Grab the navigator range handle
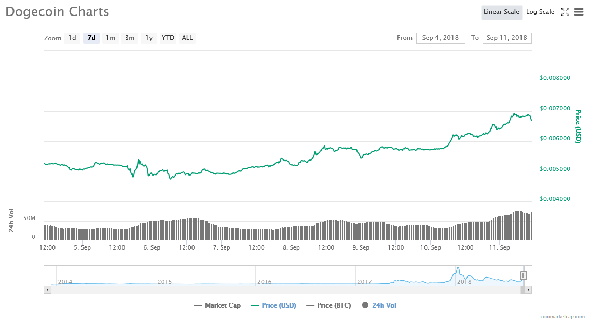The height and width of the screenshot is (321, 590). pyautogui.click(x=523, y=275)
